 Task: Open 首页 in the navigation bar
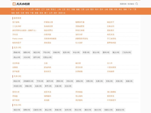13,9
